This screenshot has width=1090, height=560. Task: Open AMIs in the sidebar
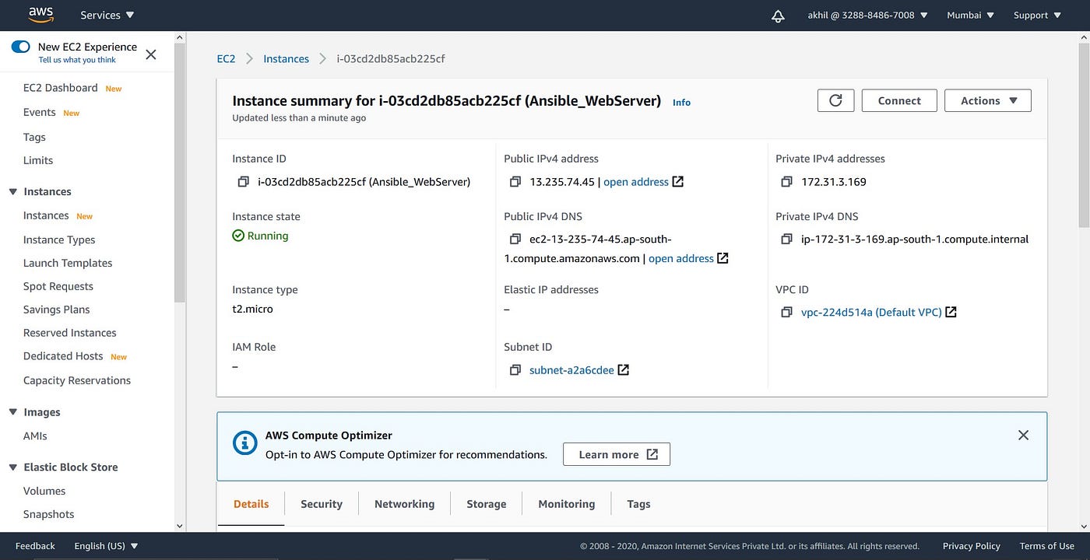[35, 436]
